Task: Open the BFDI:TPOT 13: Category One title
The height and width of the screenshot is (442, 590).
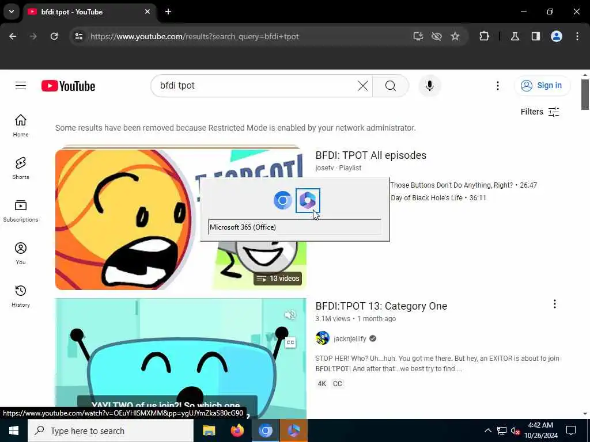Action: point(381,306)
